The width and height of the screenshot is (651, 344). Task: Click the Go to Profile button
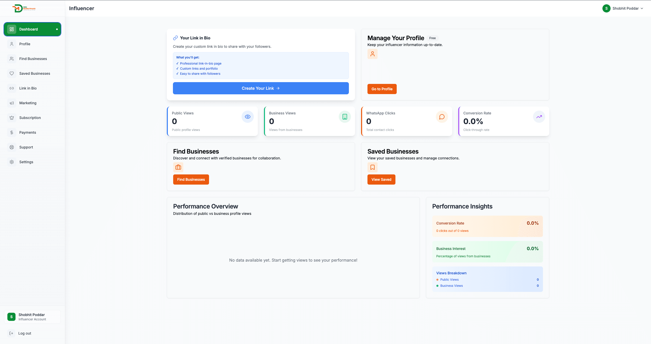click(x=382, y=89)
